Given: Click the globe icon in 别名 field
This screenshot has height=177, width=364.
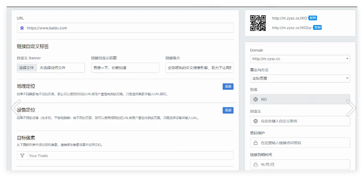Looking at the screenshot, I should 256,99.
